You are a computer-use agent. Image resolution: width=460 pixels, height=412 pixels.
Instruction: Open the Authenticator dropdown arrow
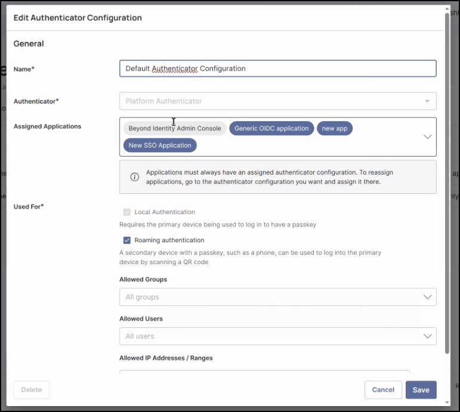427,101
